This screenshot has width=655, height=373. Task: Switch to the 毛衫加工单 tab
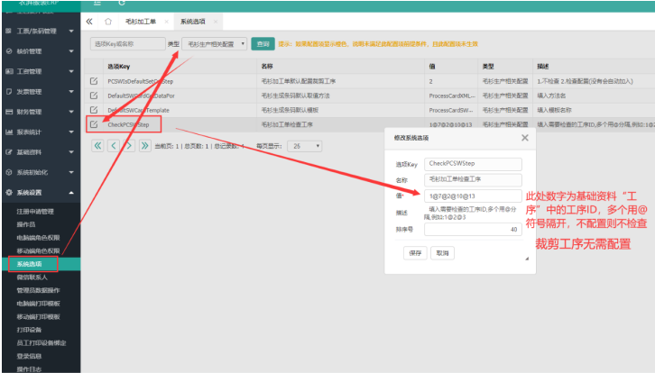click(x=141, y=20)
